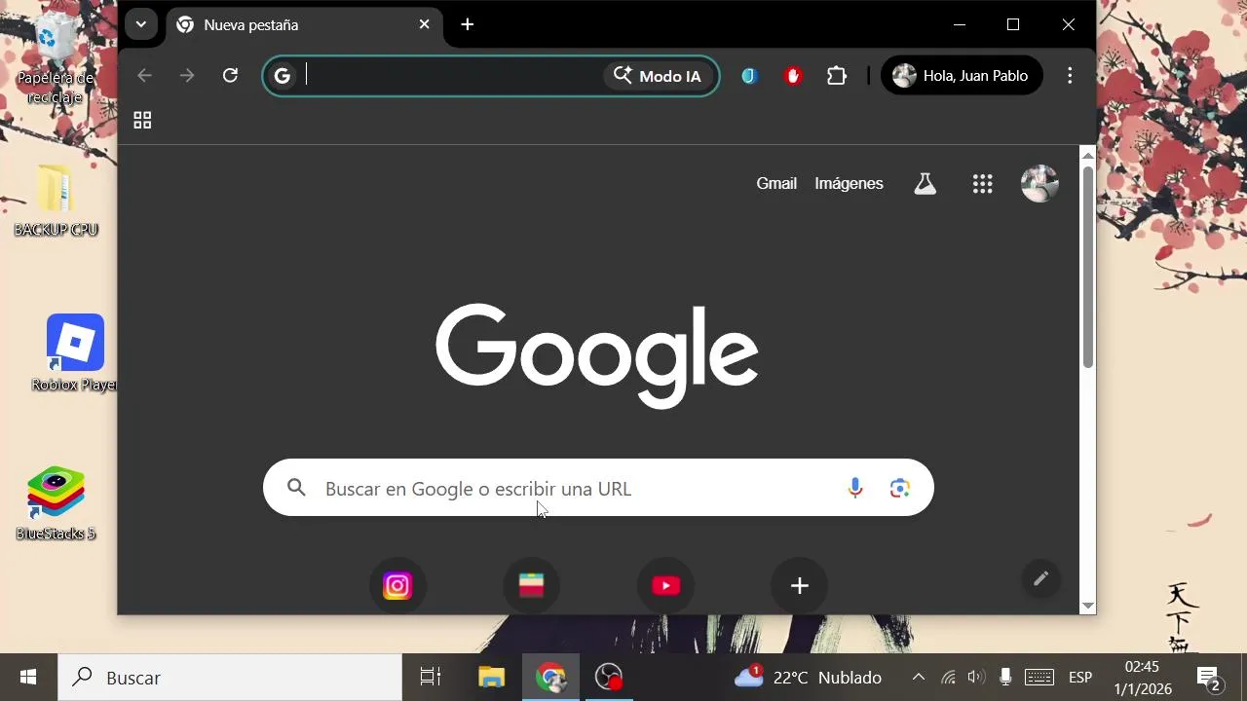Click the page scrollbar down arrow
The width and height of the screenshot is (1247, 701).
(1088, 606)
